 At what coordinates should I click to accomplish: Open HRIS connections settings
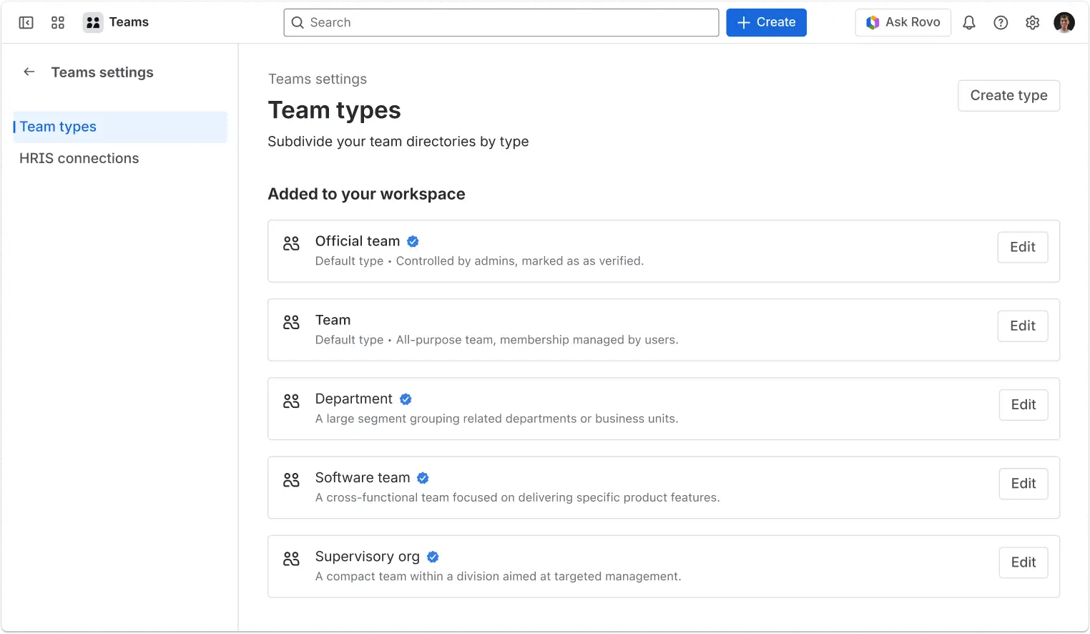point(79,158)
